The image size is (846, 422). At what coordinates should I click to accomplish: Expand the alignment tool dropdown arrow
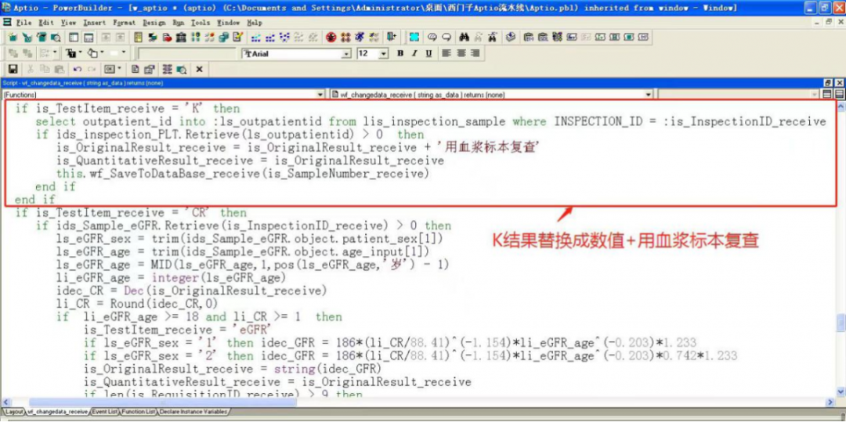pyautogui.click(x=55, y=52)
